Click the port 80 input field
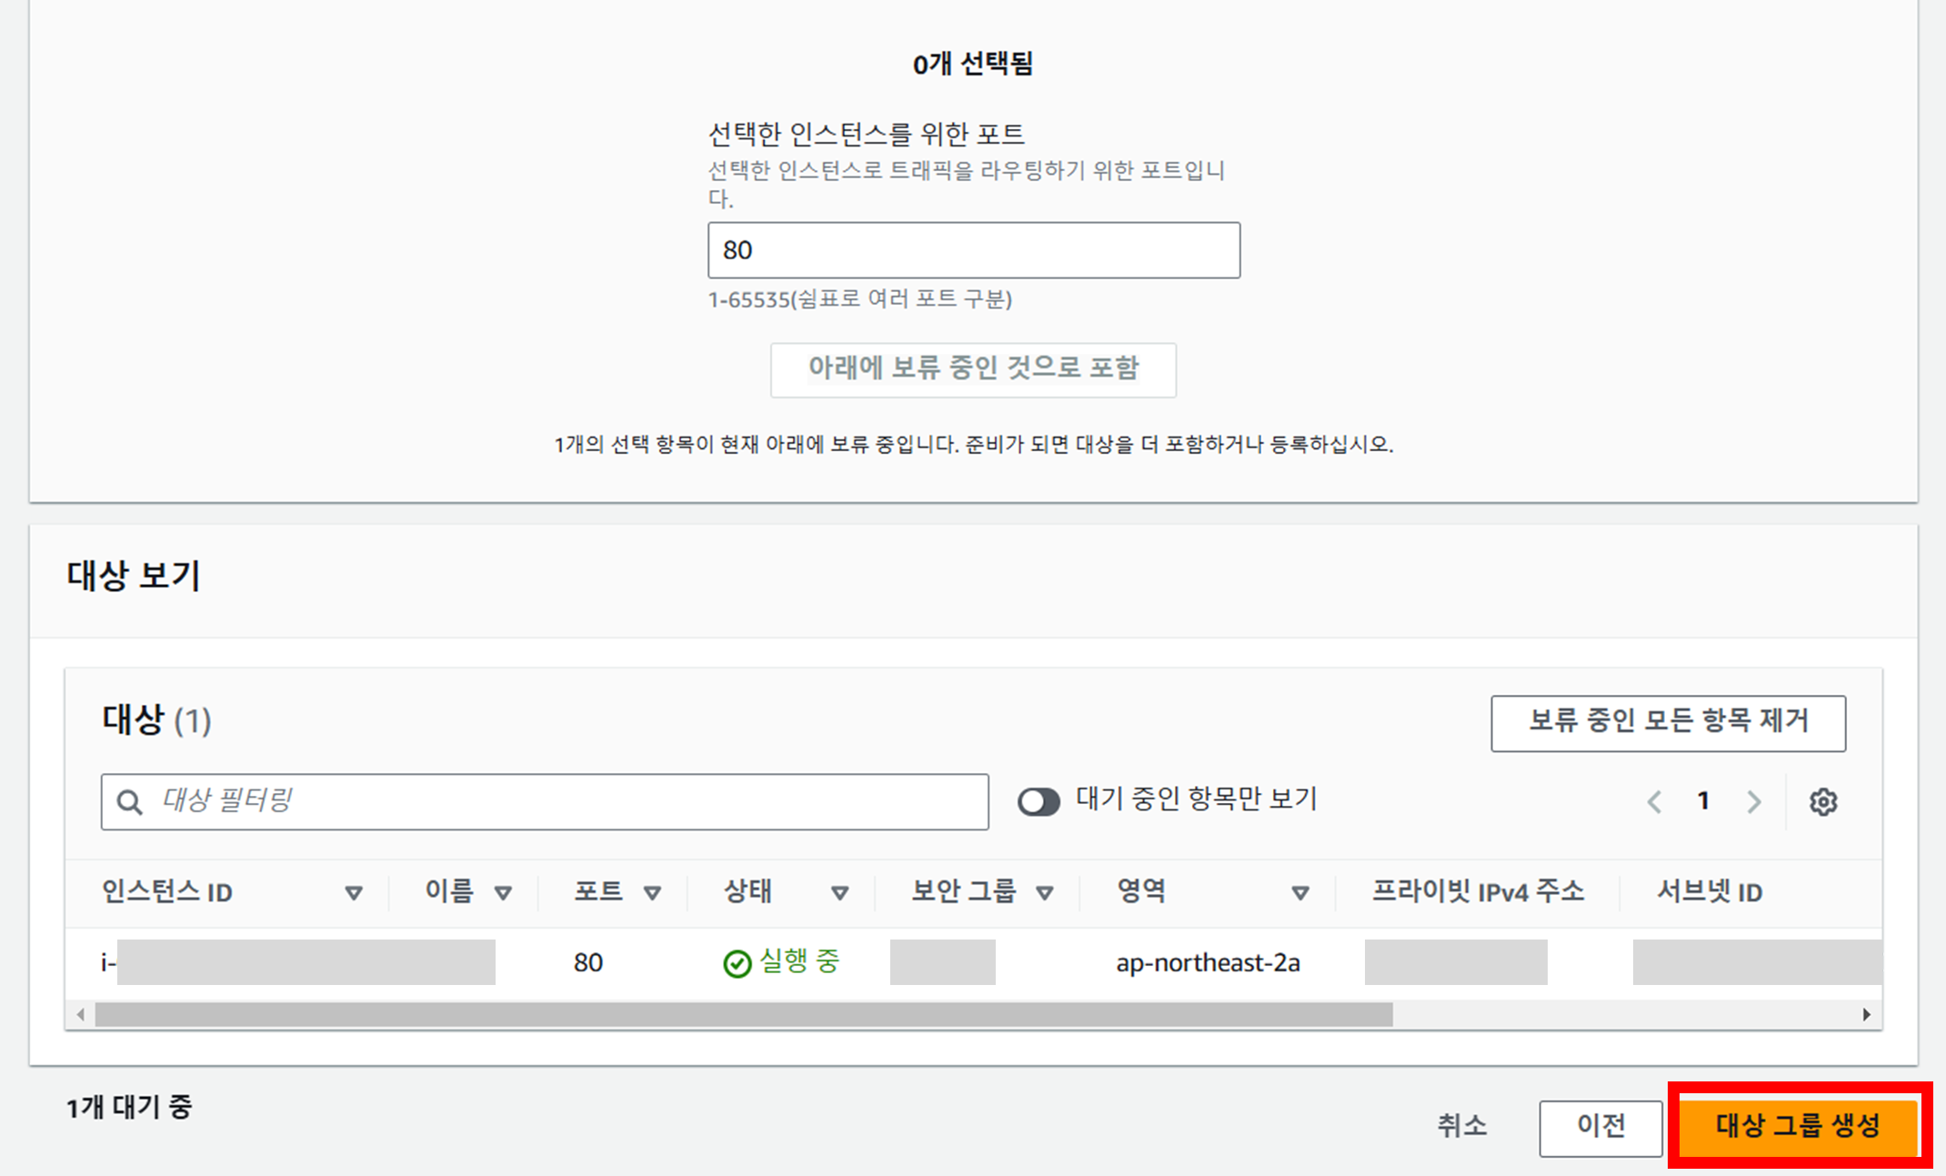 click(973, 250)
